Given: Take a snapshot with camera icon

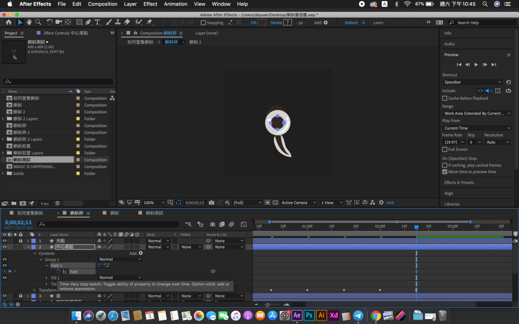Looking at the screenshot, I should [x=211, y=202].
